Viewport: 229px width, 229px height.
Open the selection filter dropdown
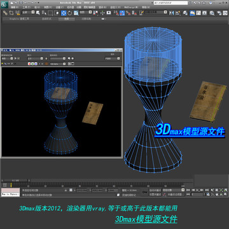coord(28,12)
